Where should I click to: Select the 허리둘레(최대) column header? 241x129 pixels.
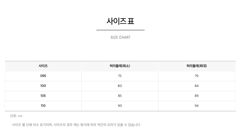pos(197,66)
